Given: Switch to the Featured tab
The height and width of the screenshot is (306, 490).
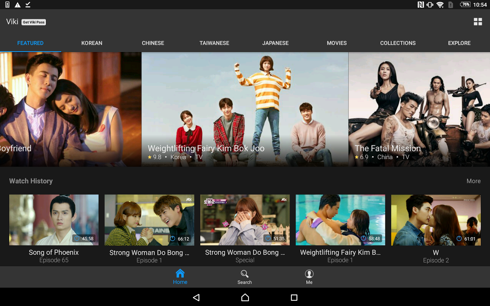Looking at the screenshot, I should point(30,43).
